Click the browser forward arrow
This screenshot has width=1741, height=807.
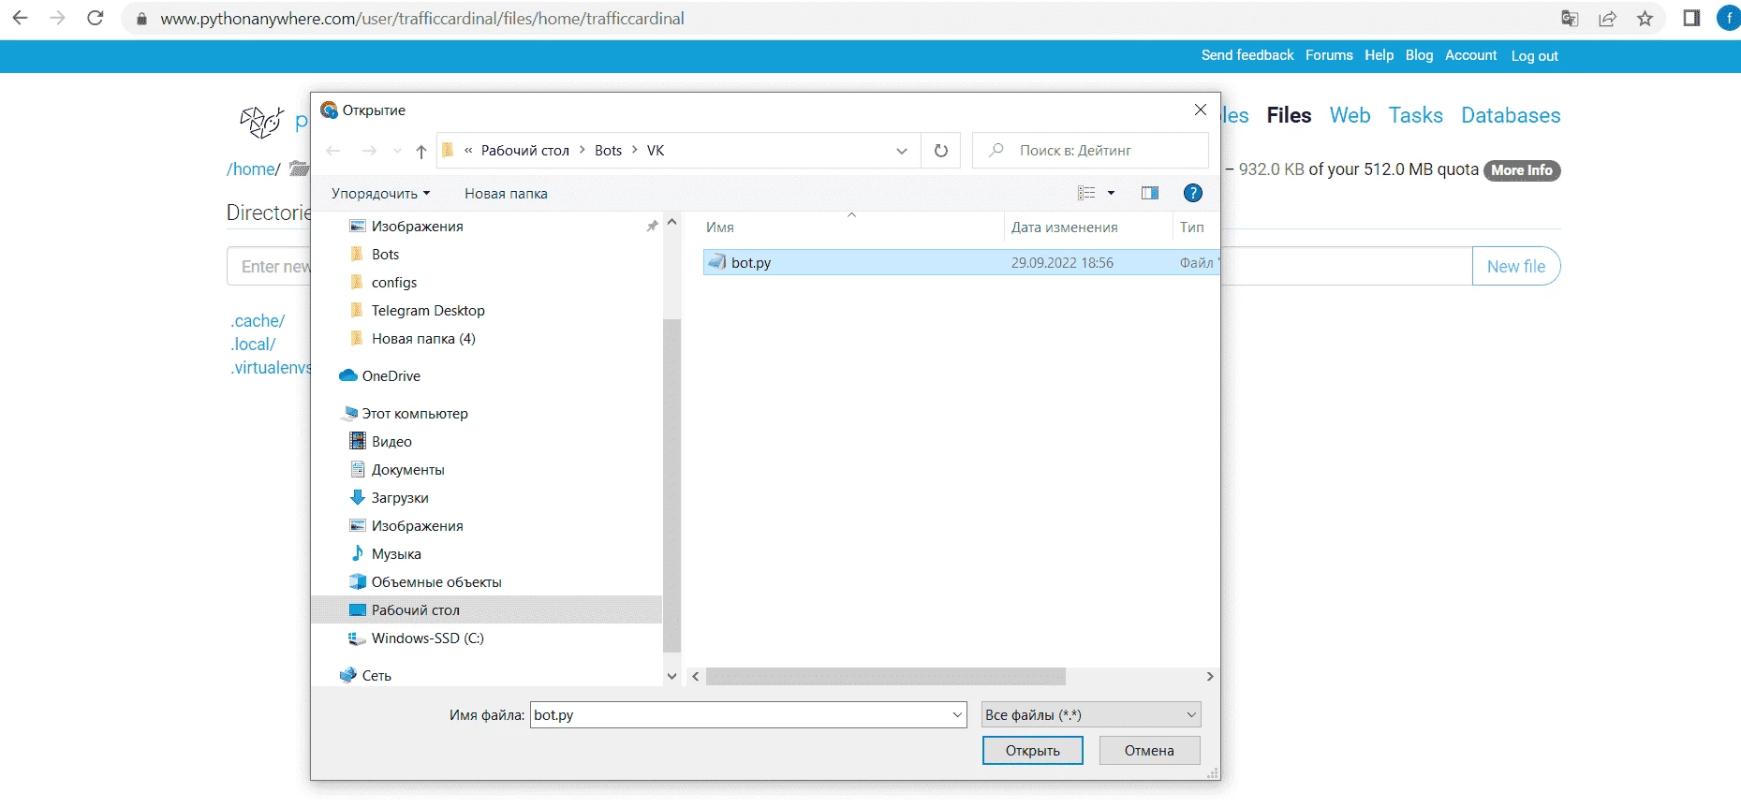57,18
